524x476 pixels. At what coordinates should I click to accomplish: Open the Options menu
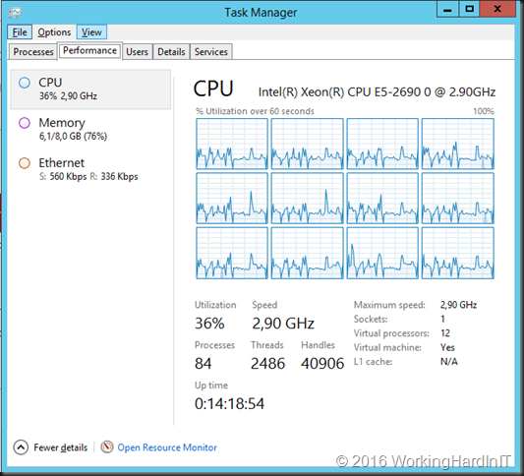click(x=54, y=32)
